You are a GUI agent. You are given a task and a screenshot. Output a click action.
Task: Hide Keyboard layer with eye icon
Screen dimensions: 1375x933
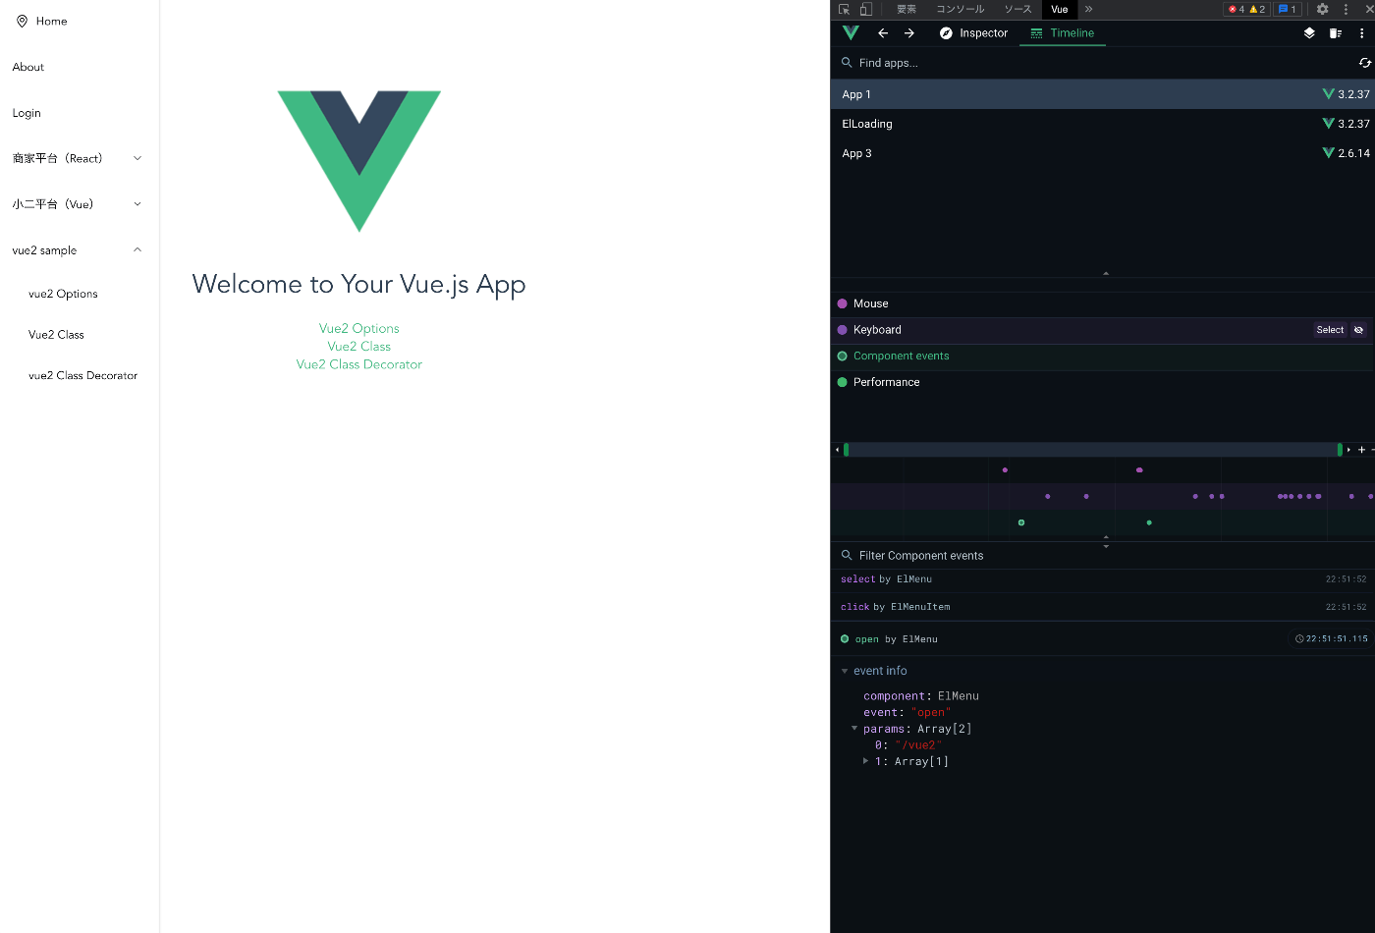click(x=1359, y=330)
